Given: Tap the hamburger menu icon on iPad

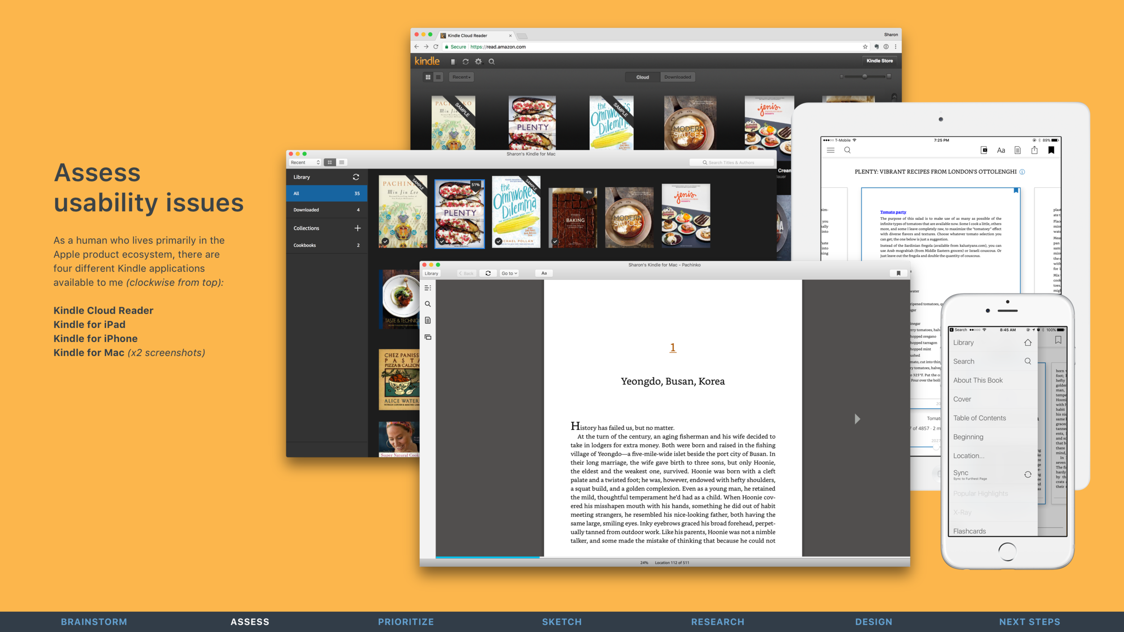Looking at the screenshot, I should pos(830,150).
